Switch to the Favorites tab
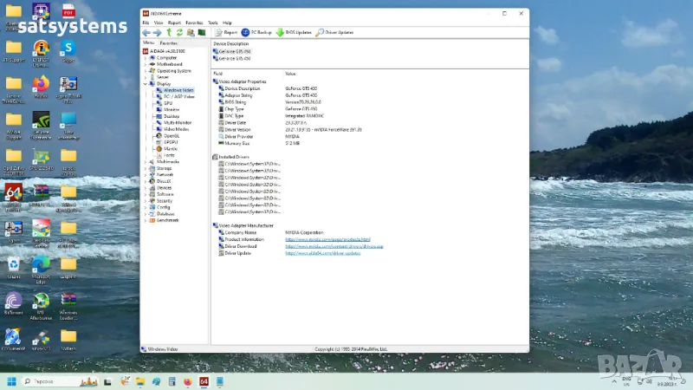Viewport: 693px width, 390px height. pyautogui.click(x=169, y=42)
